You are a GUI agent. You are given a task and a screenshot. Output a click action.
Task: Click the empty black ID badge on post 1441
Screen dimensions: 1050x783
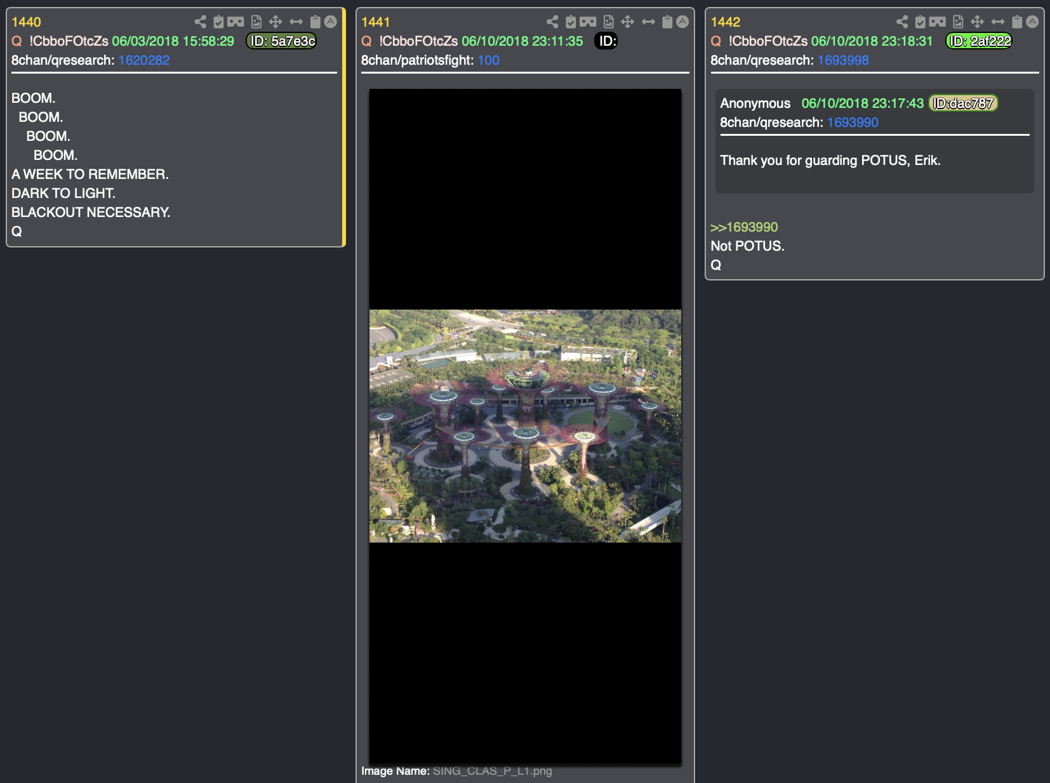coord(606,41)
